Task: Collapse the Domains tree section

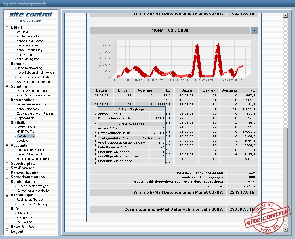Action: [x=7, y=64]
